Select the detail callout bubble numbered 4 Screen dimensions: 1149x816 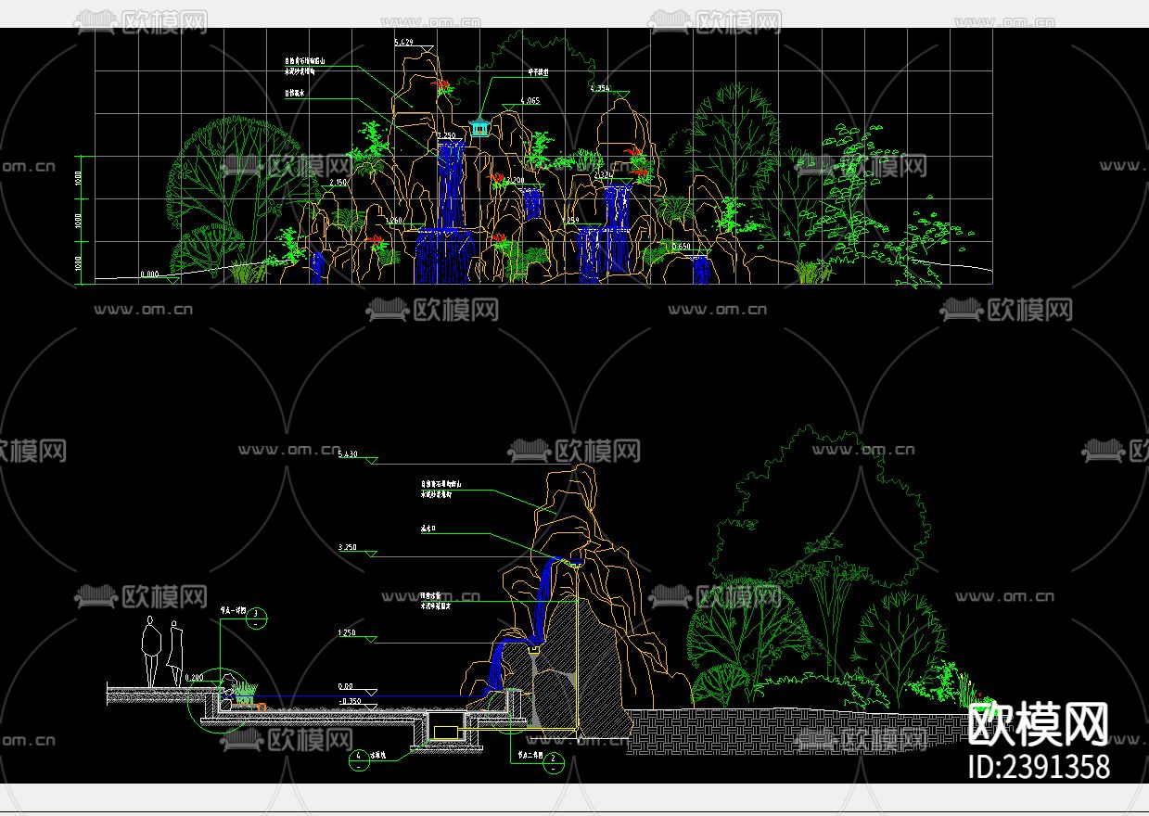coord(357,760)
